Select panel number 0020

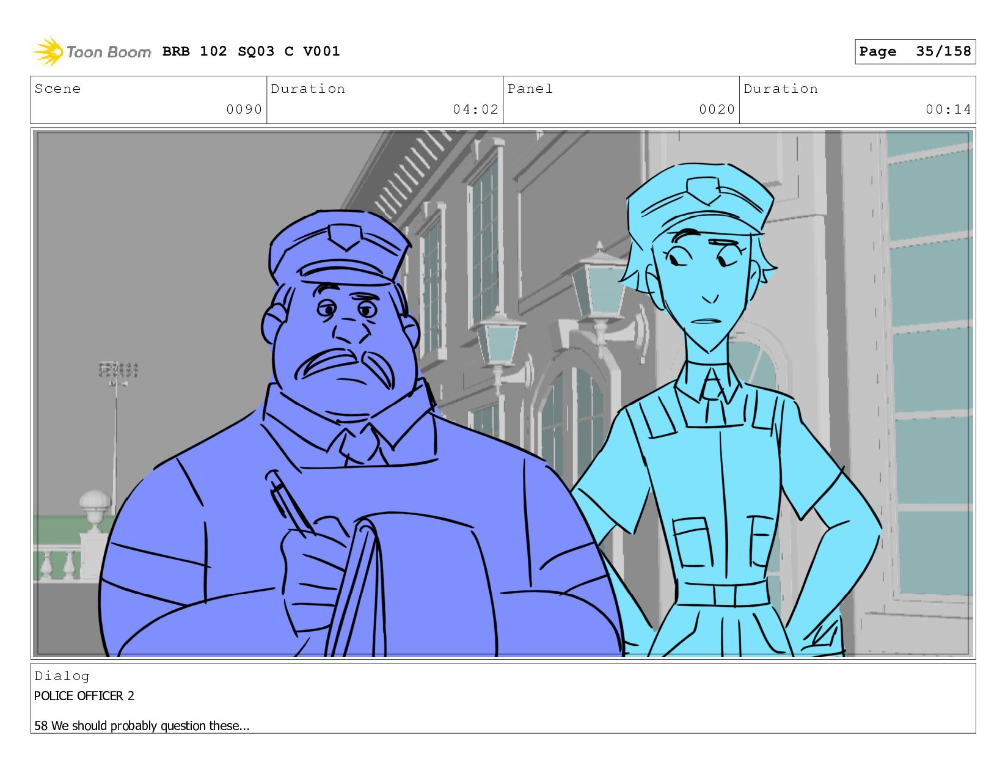coord(717,109)
